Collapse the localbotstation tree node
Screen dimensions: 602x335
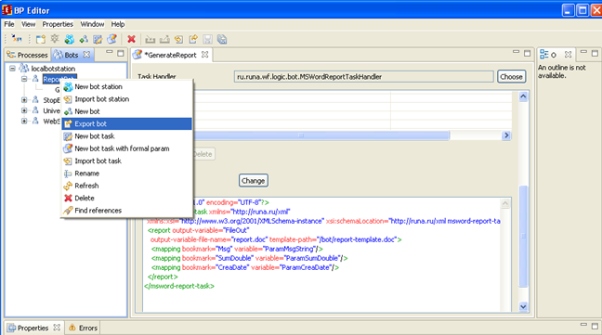click(x=13, y=69)
